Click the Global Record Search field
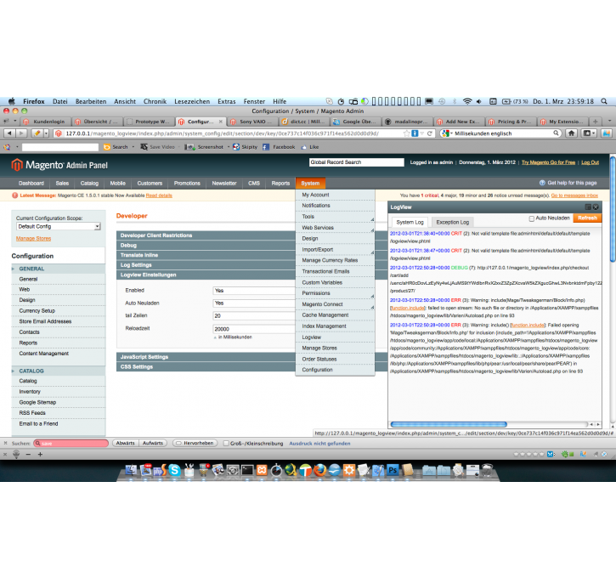The image size is (616, 578). [x=356, y=162]
